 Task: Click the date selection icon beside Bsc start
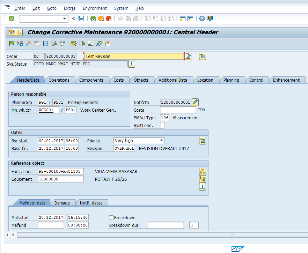(x=202, y=140)
